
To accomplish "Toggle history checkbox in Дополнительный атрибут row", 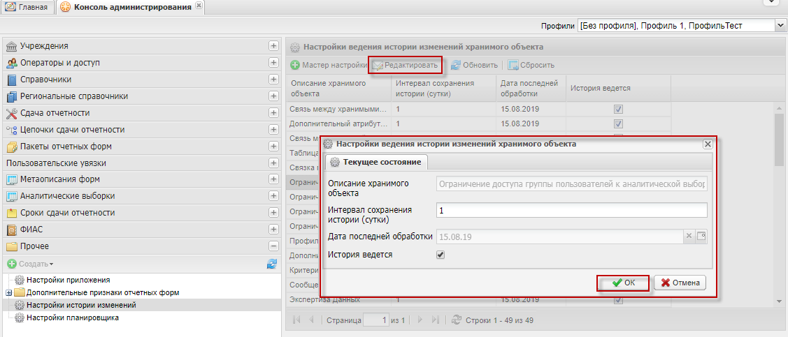I will coord(618,123).
